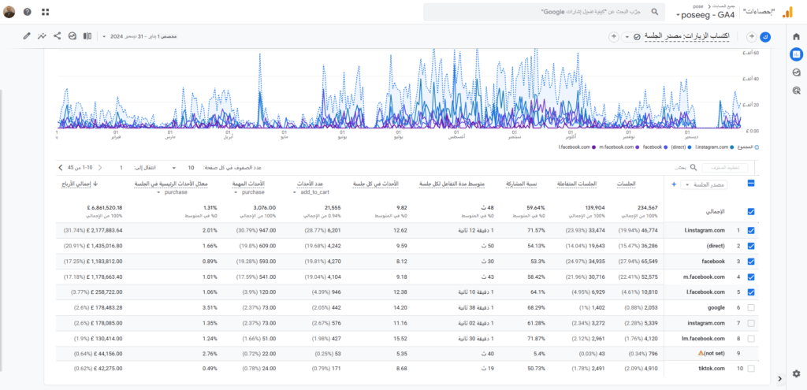The image size is (807, 390).
Task: Open the Google apps grid
Action: (45, 12)
